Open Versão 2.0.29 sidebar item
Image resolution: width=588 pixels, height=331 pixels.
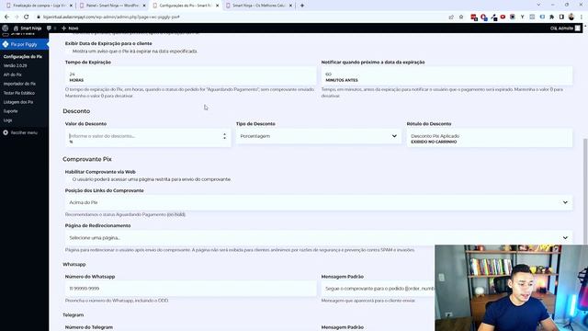point(16,65)
